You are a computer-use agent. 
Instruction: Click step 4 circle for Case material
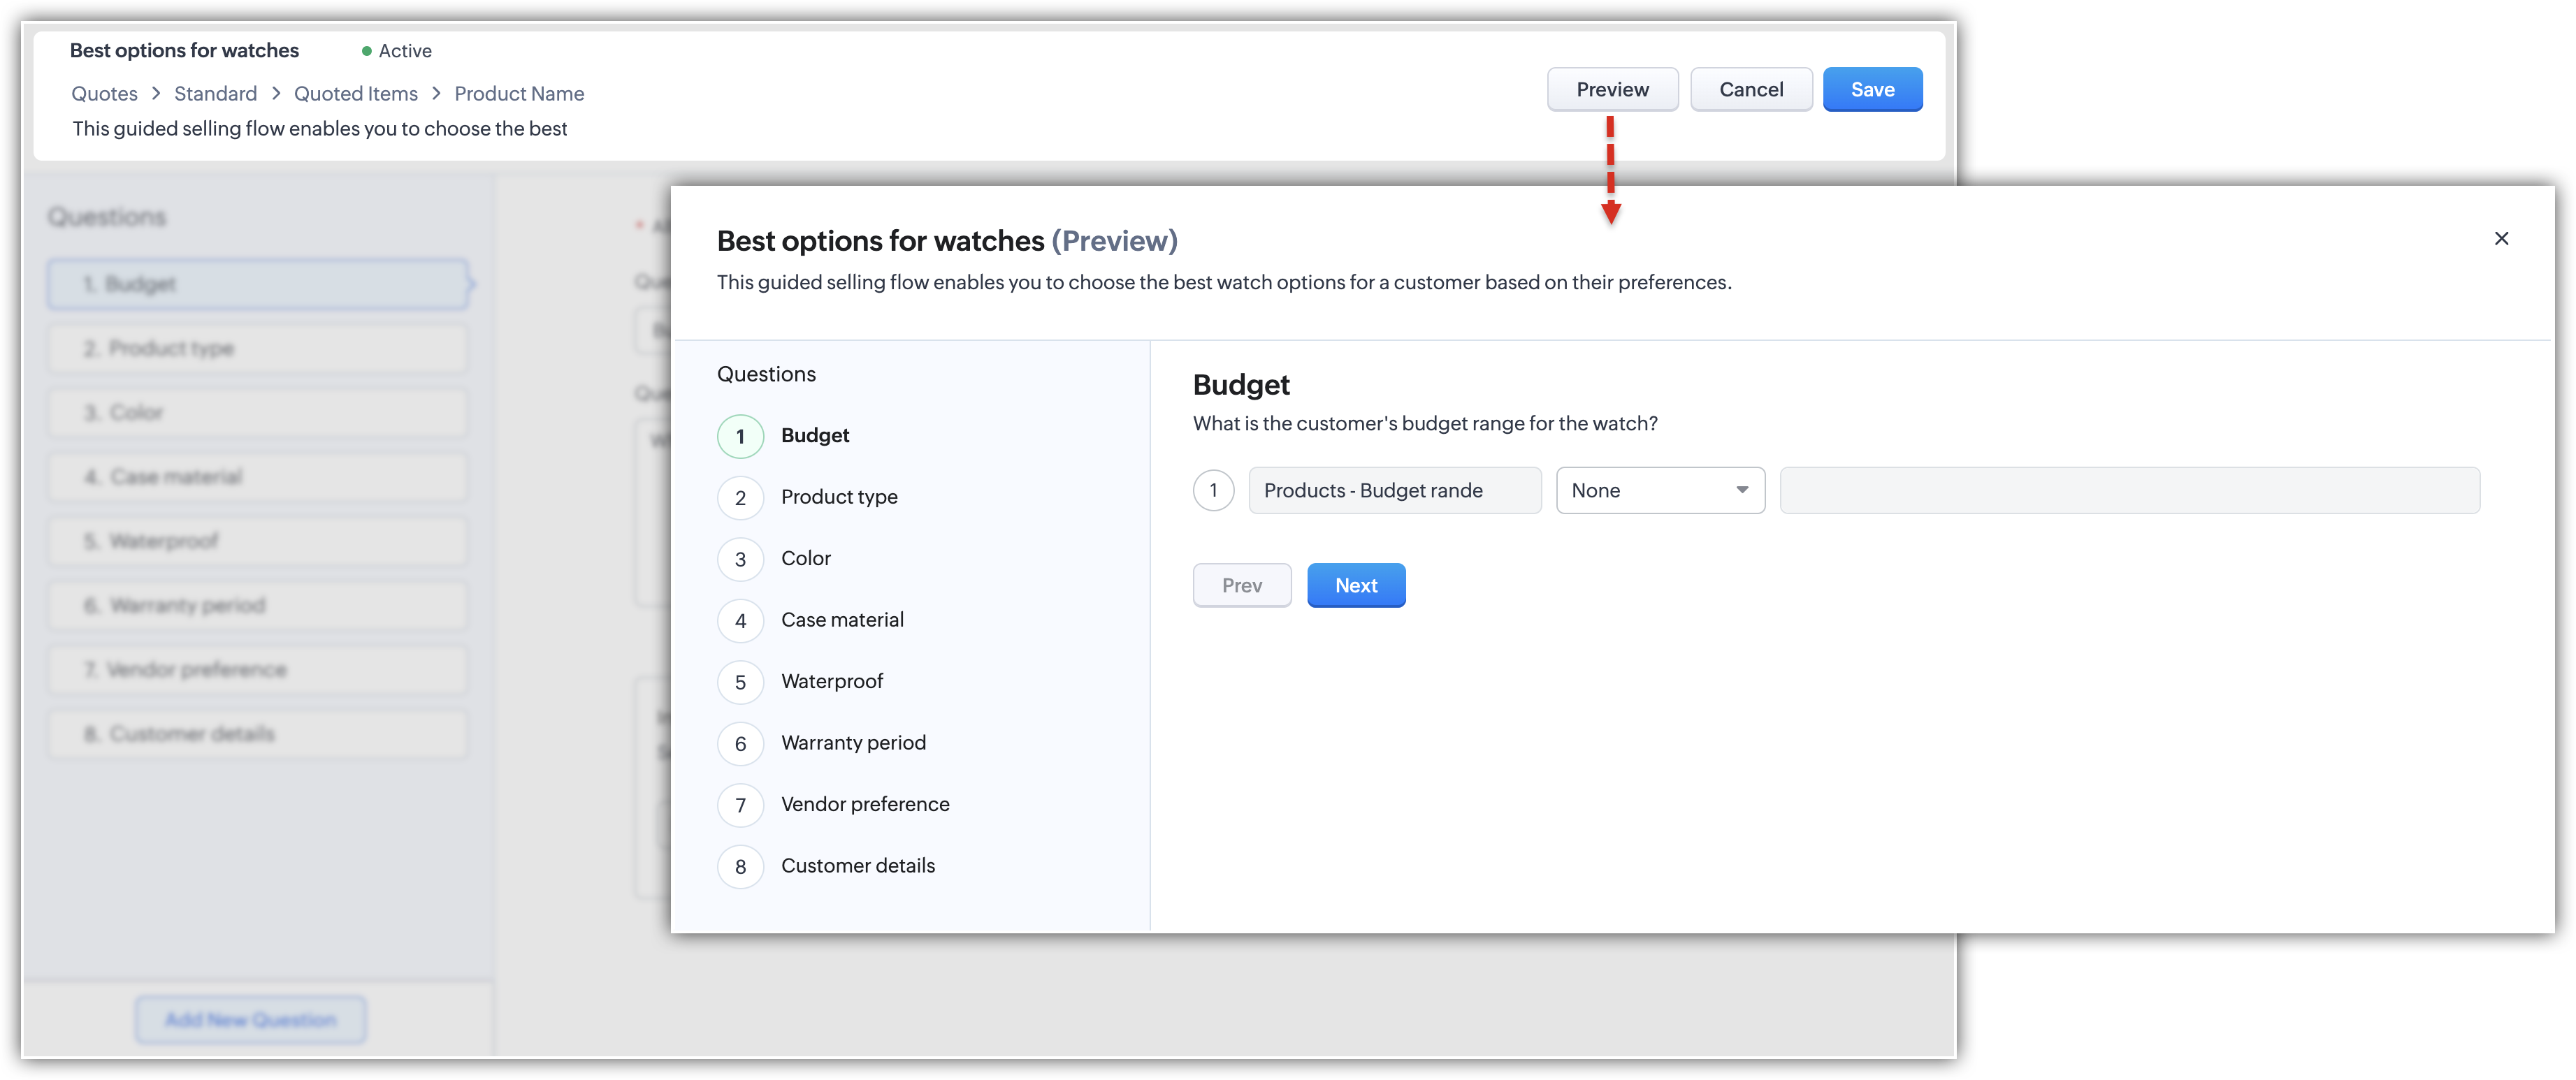pos(740,621)
